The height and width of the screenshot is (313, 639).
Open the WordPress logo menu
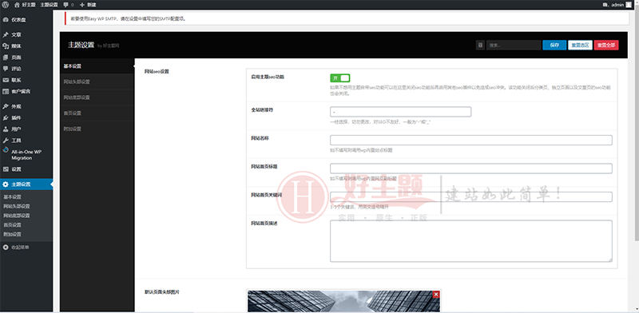[x=5, y=5]
